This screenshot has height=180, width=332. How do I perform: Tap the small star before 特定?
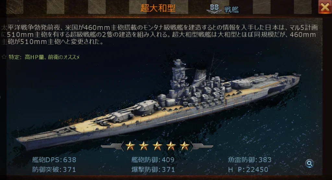pyautogui.click(x=4, y=57)
